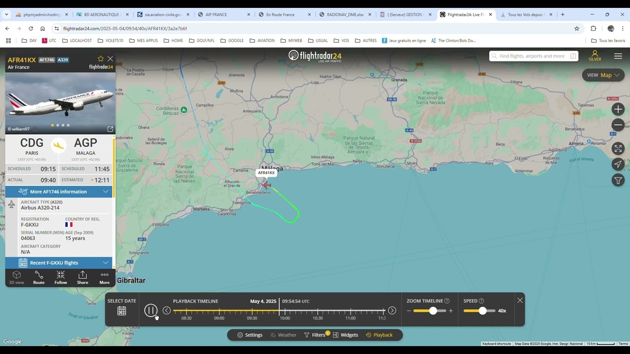Close the AFR41KX flight panel
This screenshot has height=354, width=630.
[x=110, y=59]
